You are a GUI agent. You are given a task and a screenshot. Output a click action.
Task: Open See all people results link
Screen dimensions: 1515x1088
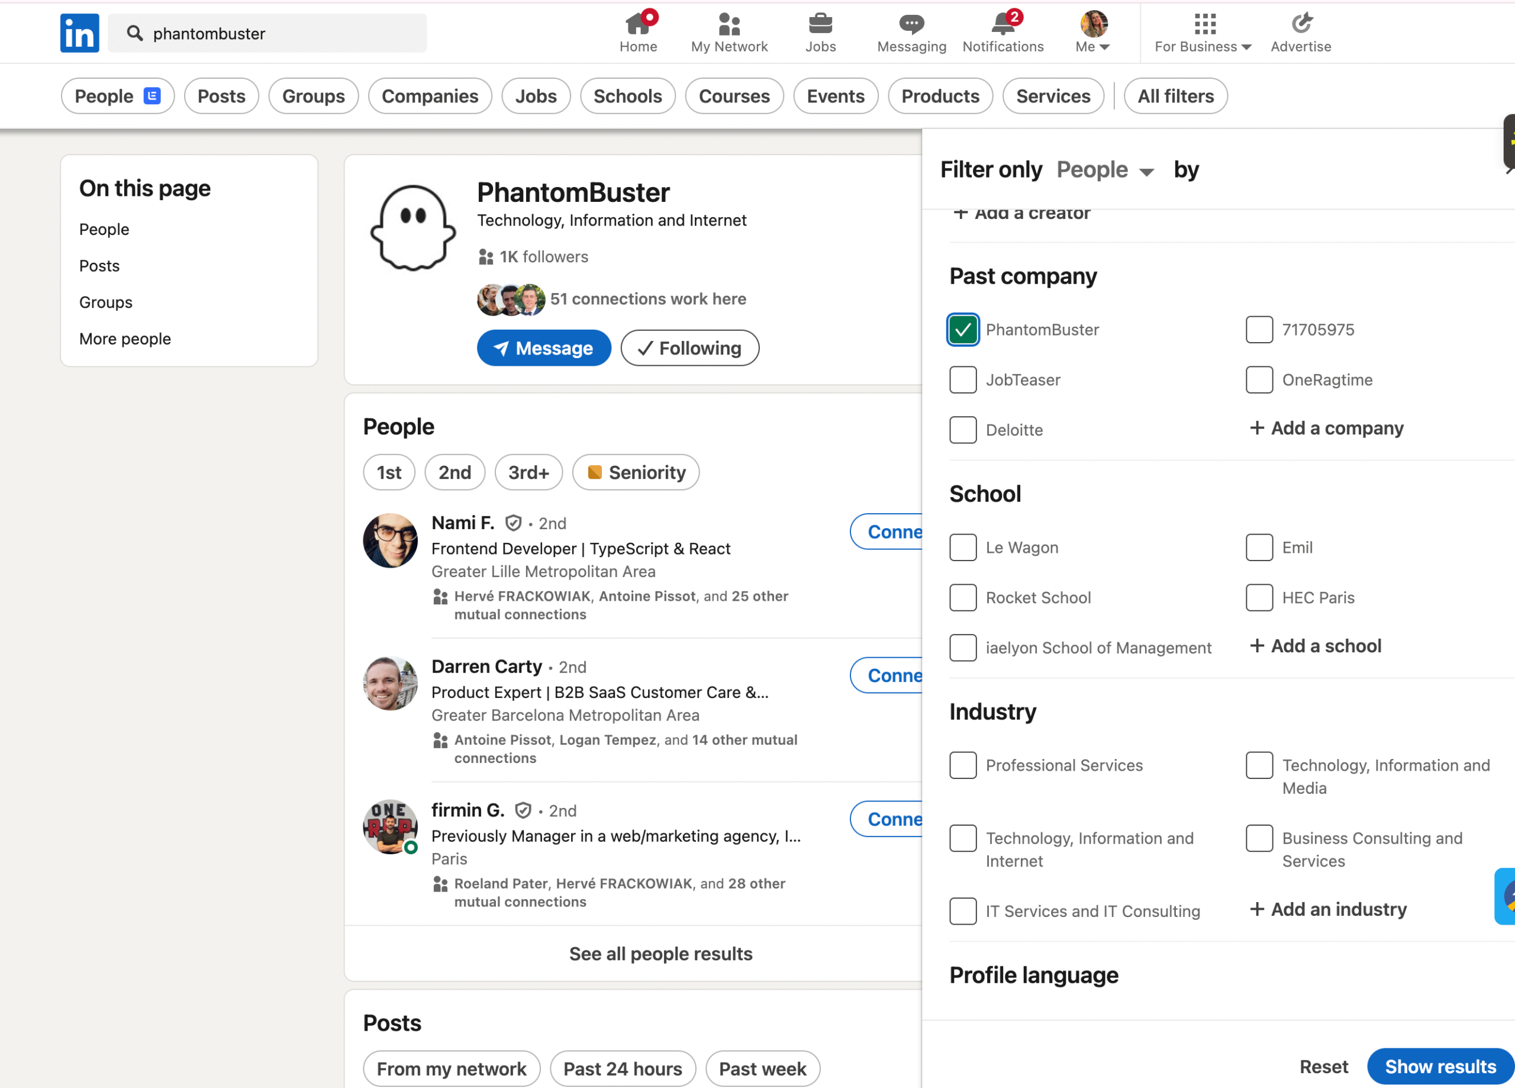(660, 954)
